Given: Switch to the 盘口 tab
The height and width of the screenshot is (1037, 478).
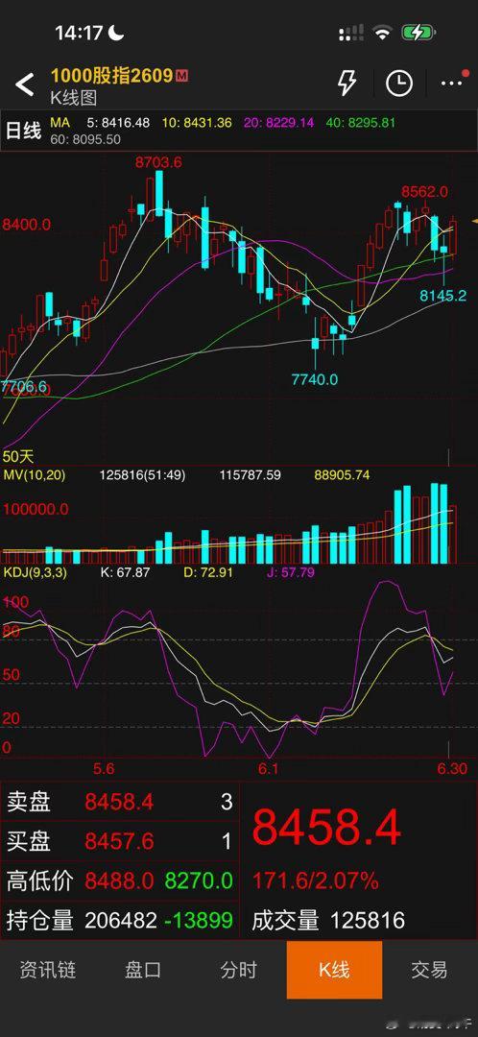Looking at the screenshot, I should point(143,970).
